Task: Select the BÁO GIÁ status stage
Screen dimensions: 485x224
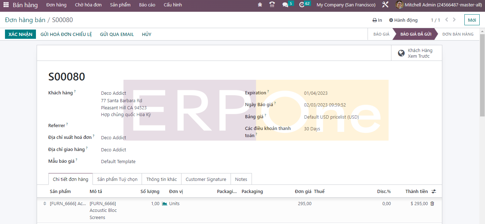Action: click(x=381, y=35)
